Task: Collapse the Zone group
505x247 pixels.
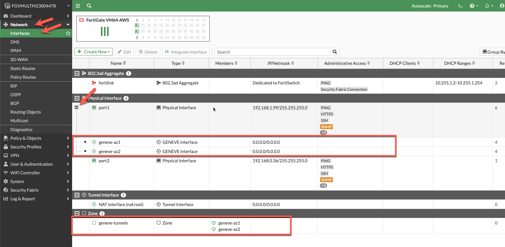Action: (x=77, y=214)
